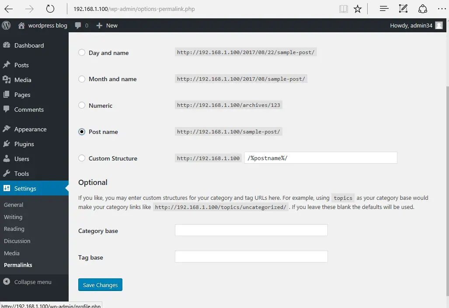Click the share icon in browser toolbar
449x308 pixels.
423,9
